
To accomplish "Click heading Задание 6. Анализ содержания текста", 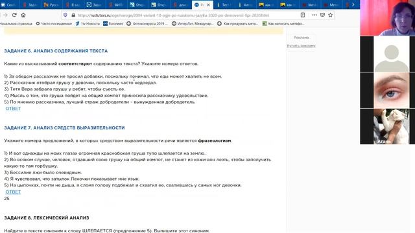I will tap(56, 51).
